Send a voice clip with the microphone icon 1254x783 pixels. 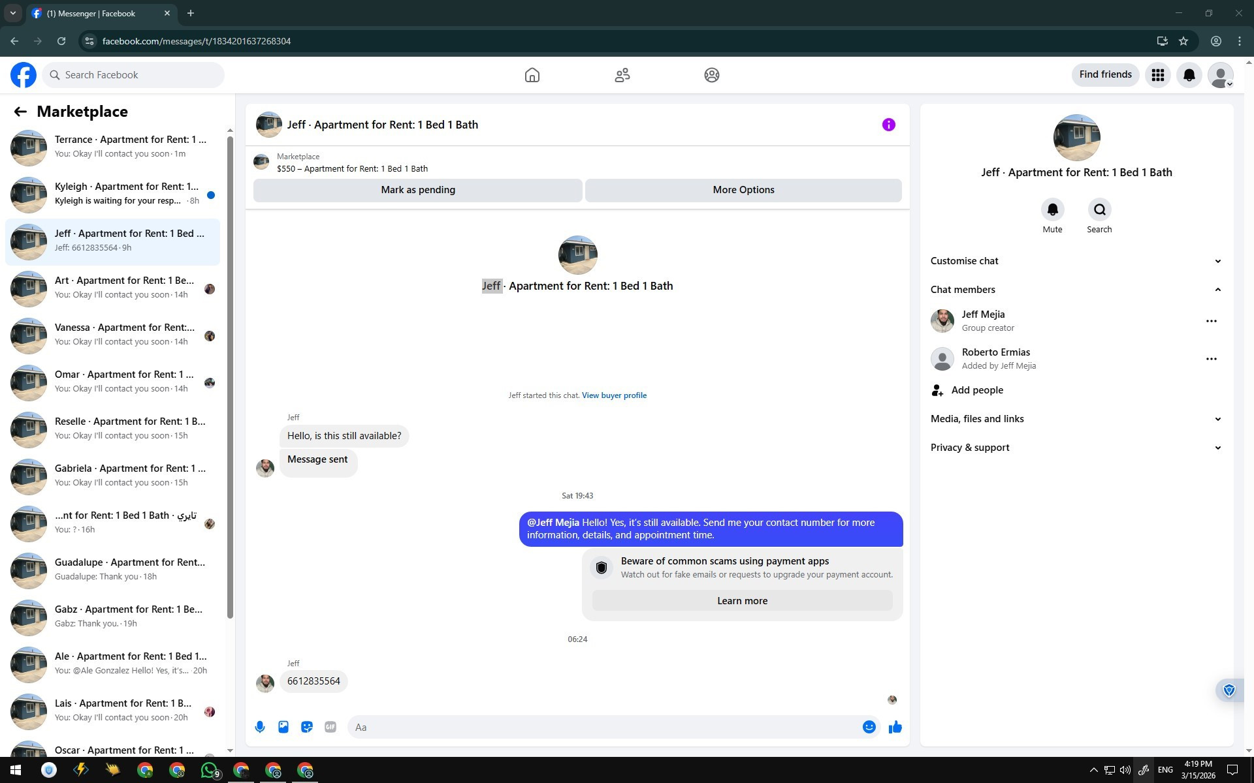pos(260,727)
